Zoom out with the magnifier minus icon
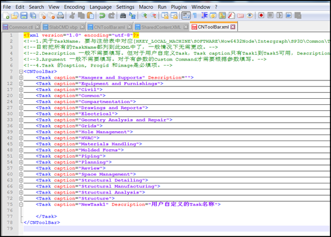The width and height of the screenshot is (331, 237). click(x=154, y=15)
